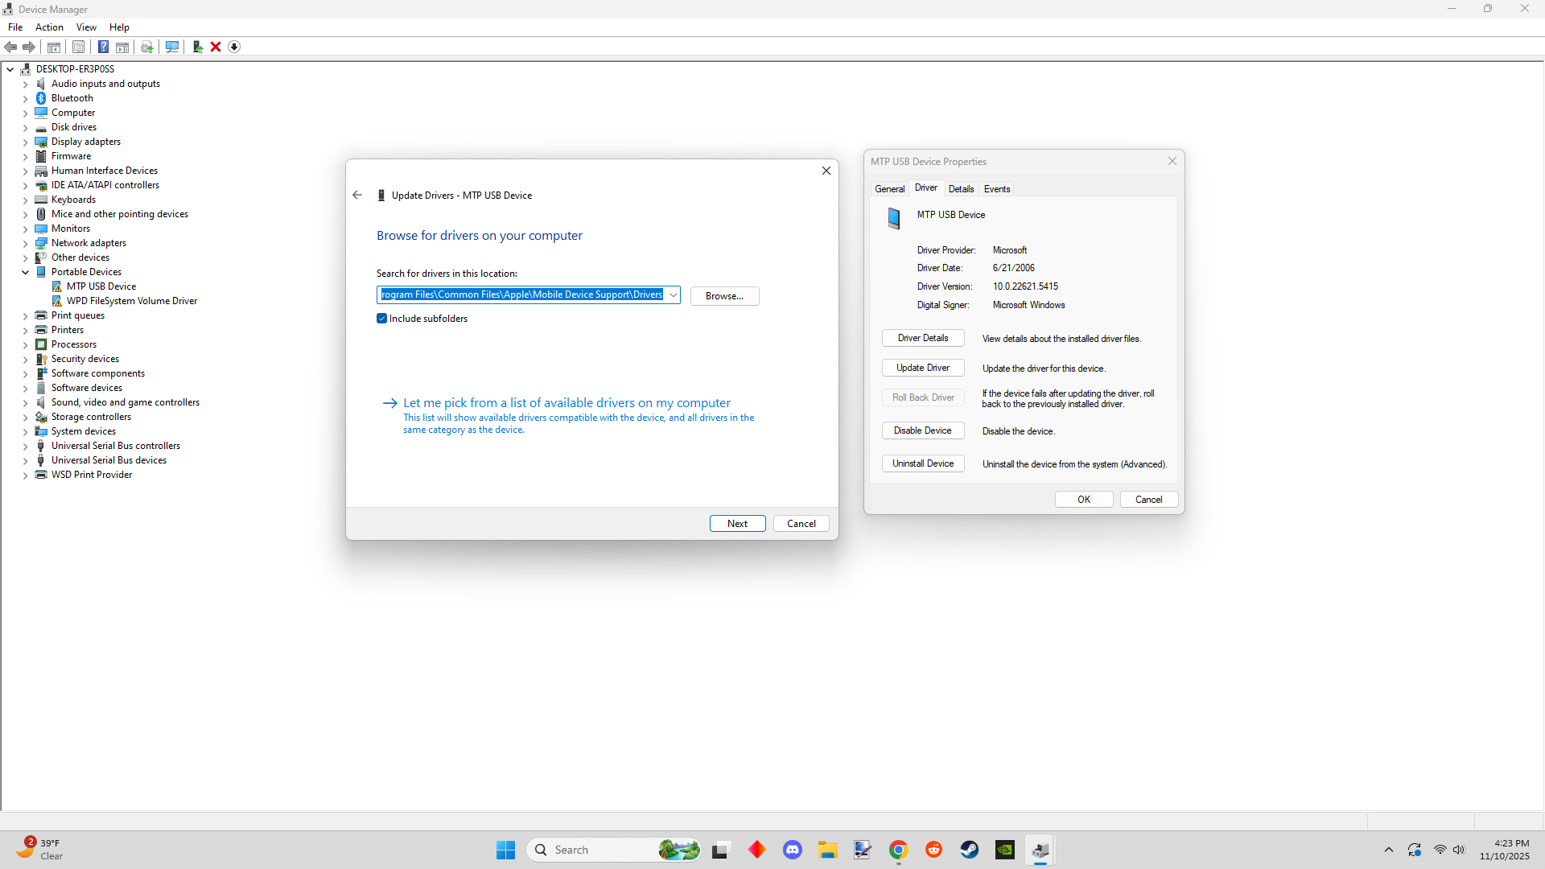
Task: Click the Help toolbar icon
Action: click(103, 47)
